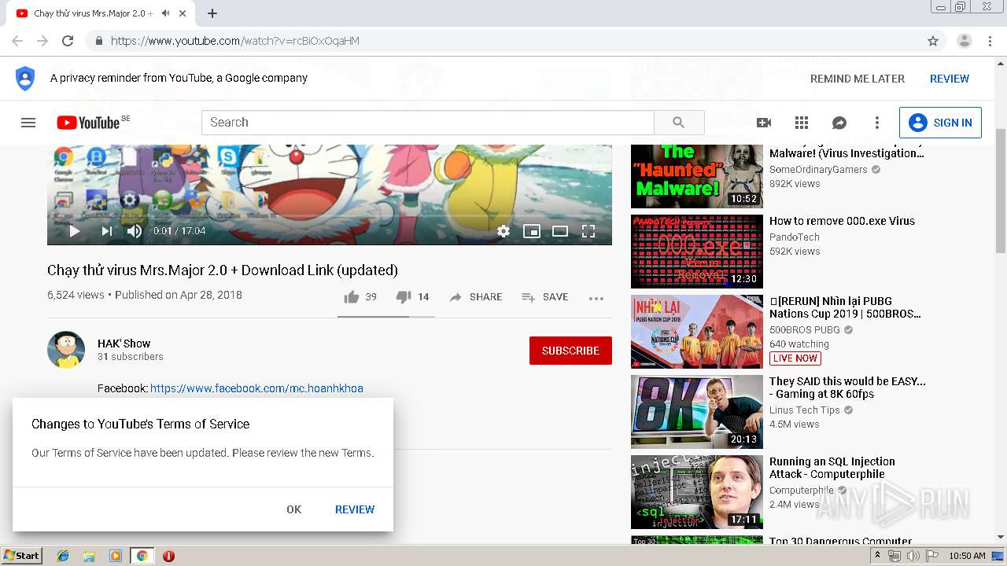1007x566 pixels.
Task: Open more actions ellipsis under video
Action: tap(596, 298)
